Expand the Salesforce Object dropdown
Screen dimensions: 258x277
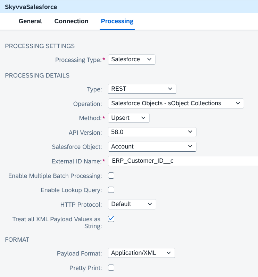point(152,146)
